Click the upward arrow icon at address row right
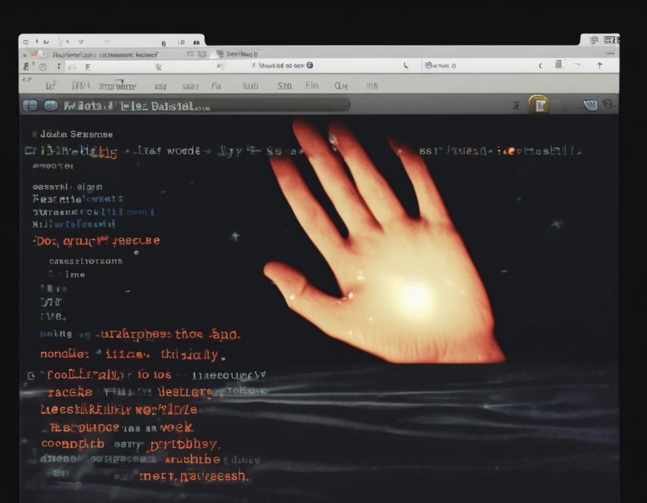The width and height of the screenshot is (647, 503). pyautogui.click(x=599, y=65)
